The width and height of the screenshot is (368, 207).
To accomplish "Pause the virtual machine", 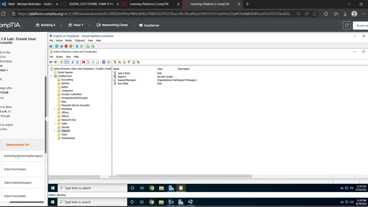I will (x=77, y=46).
